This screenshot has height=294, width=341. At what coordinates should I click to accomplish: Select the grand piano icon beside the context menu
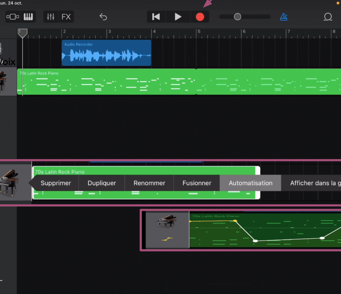click(10, 183)
